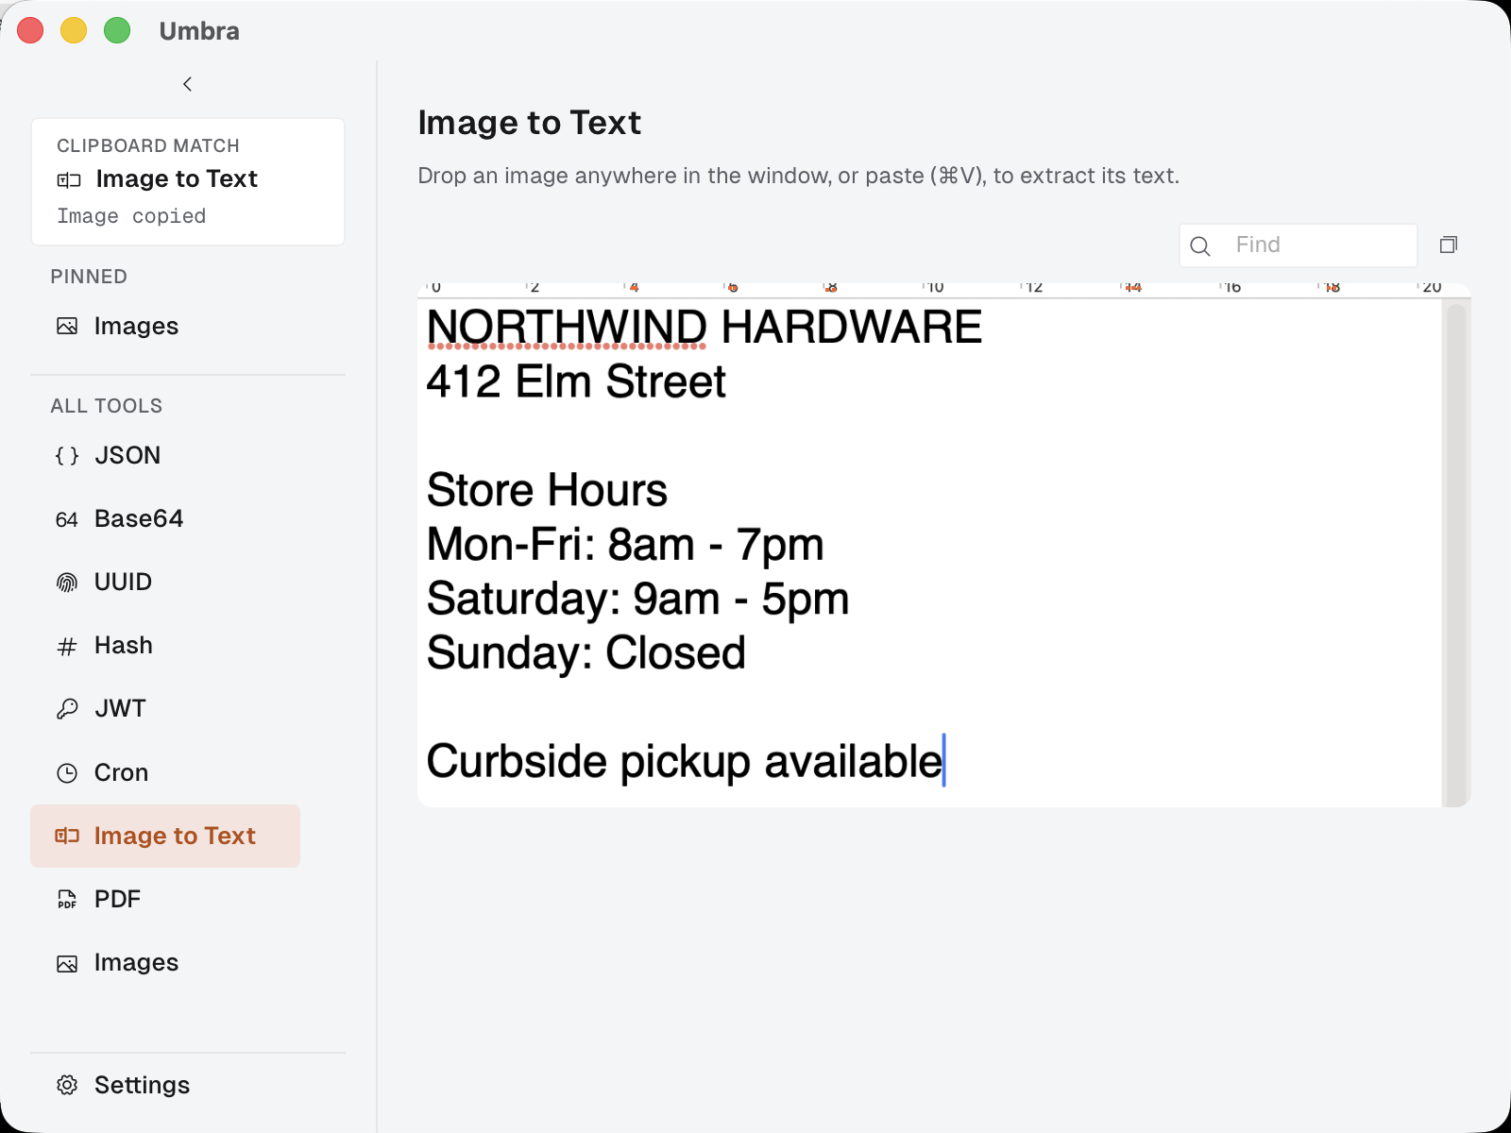Click the pinned Images picture icon
This screenshot has width=1511, height=1133.
[x=67, y=327]
